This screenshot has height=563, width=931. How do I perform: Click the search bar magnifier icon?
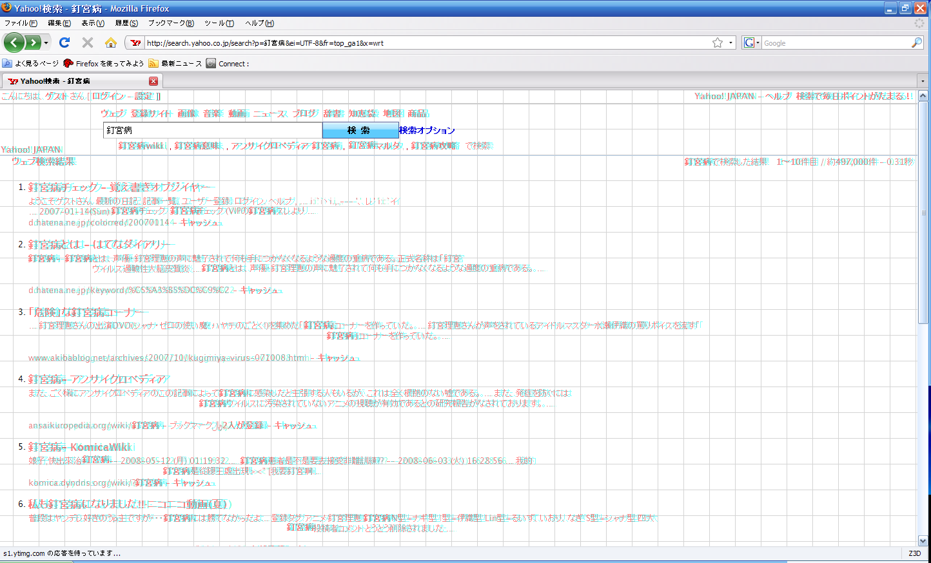pyautogui.click(x=917, y=43)
